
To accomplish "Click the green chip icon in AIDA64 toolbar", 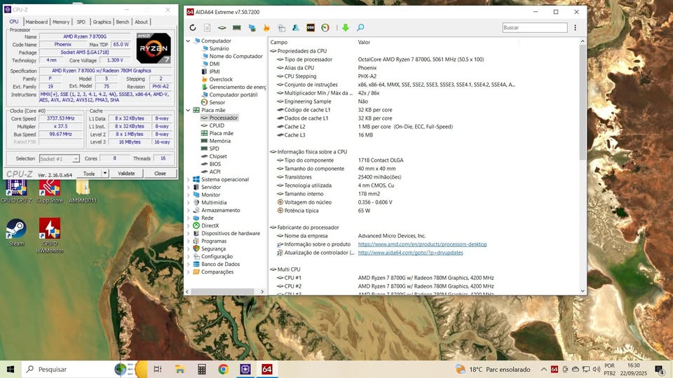I will click(222, 27).
